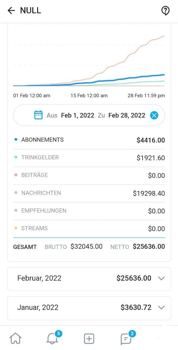The height and width of the screenshot is (350, 178).
Task: Toggle the Nachrichten series dot
Action: click(16, 193)
